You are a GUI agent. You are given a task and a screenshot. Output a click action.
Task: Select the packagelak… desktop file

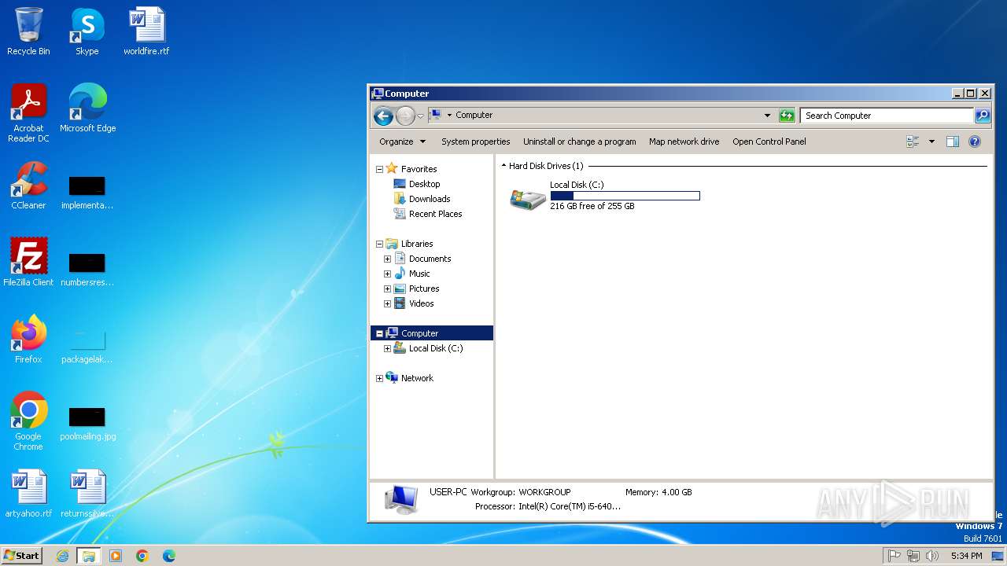(87, 346)
